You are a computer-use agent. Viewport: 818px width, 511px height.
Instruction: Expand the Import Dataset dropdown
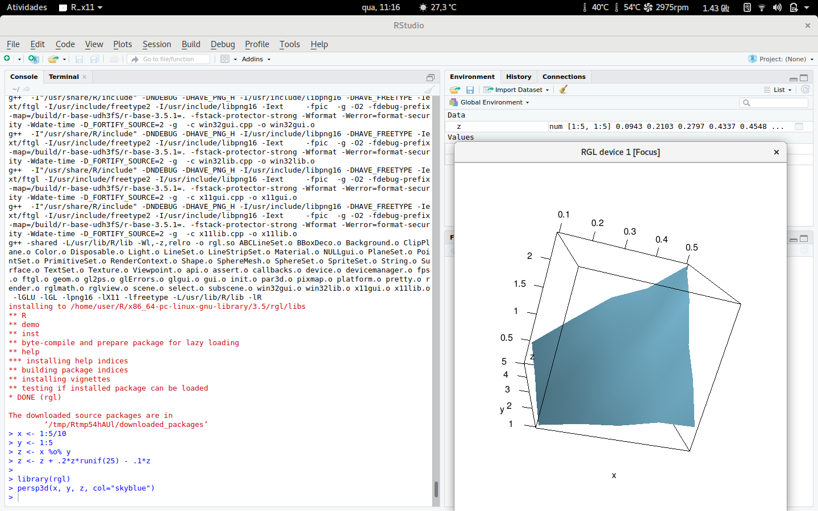pyautogui.click(x=518, y=90)
